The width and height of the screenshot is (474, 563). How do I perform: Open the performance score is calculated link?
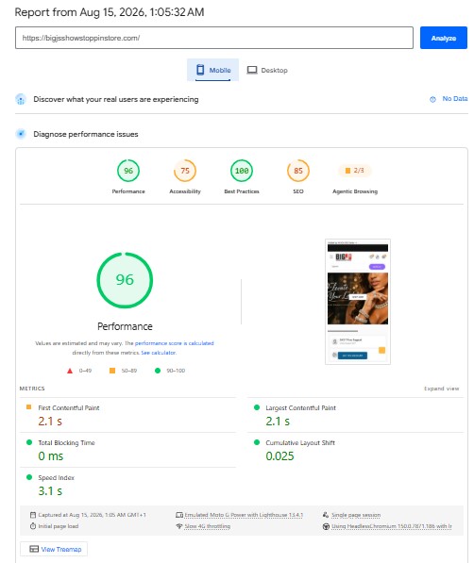(x=174, y=343)
